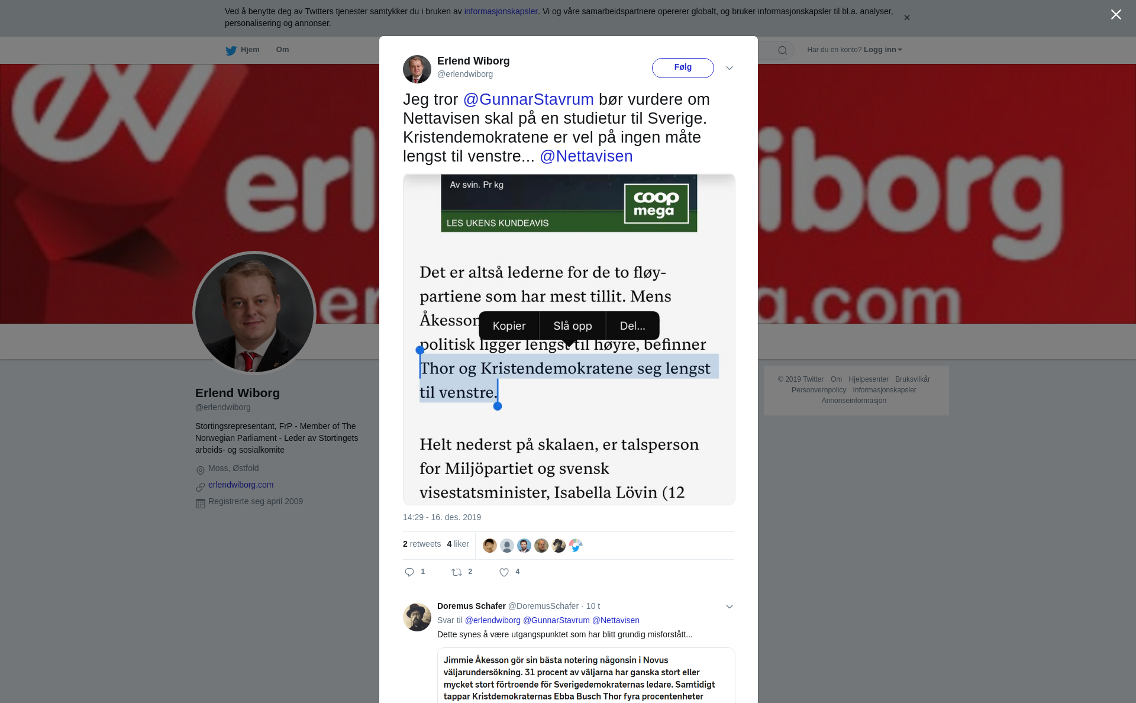Screen dimensions: 1136x703
Task: Like the tweet with heart icon
Action: pos(504,572)
